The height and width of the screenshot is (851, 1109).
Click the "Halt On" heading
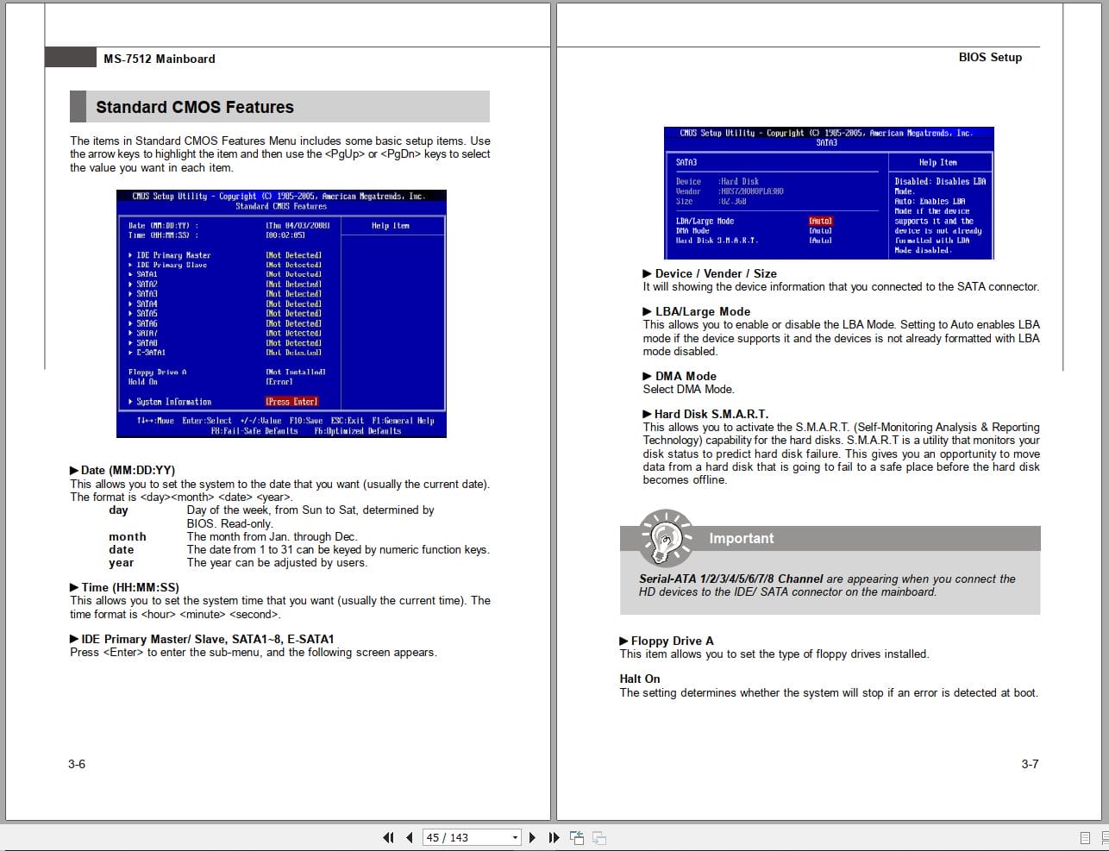pyautogui.click(x=640, y=679)
